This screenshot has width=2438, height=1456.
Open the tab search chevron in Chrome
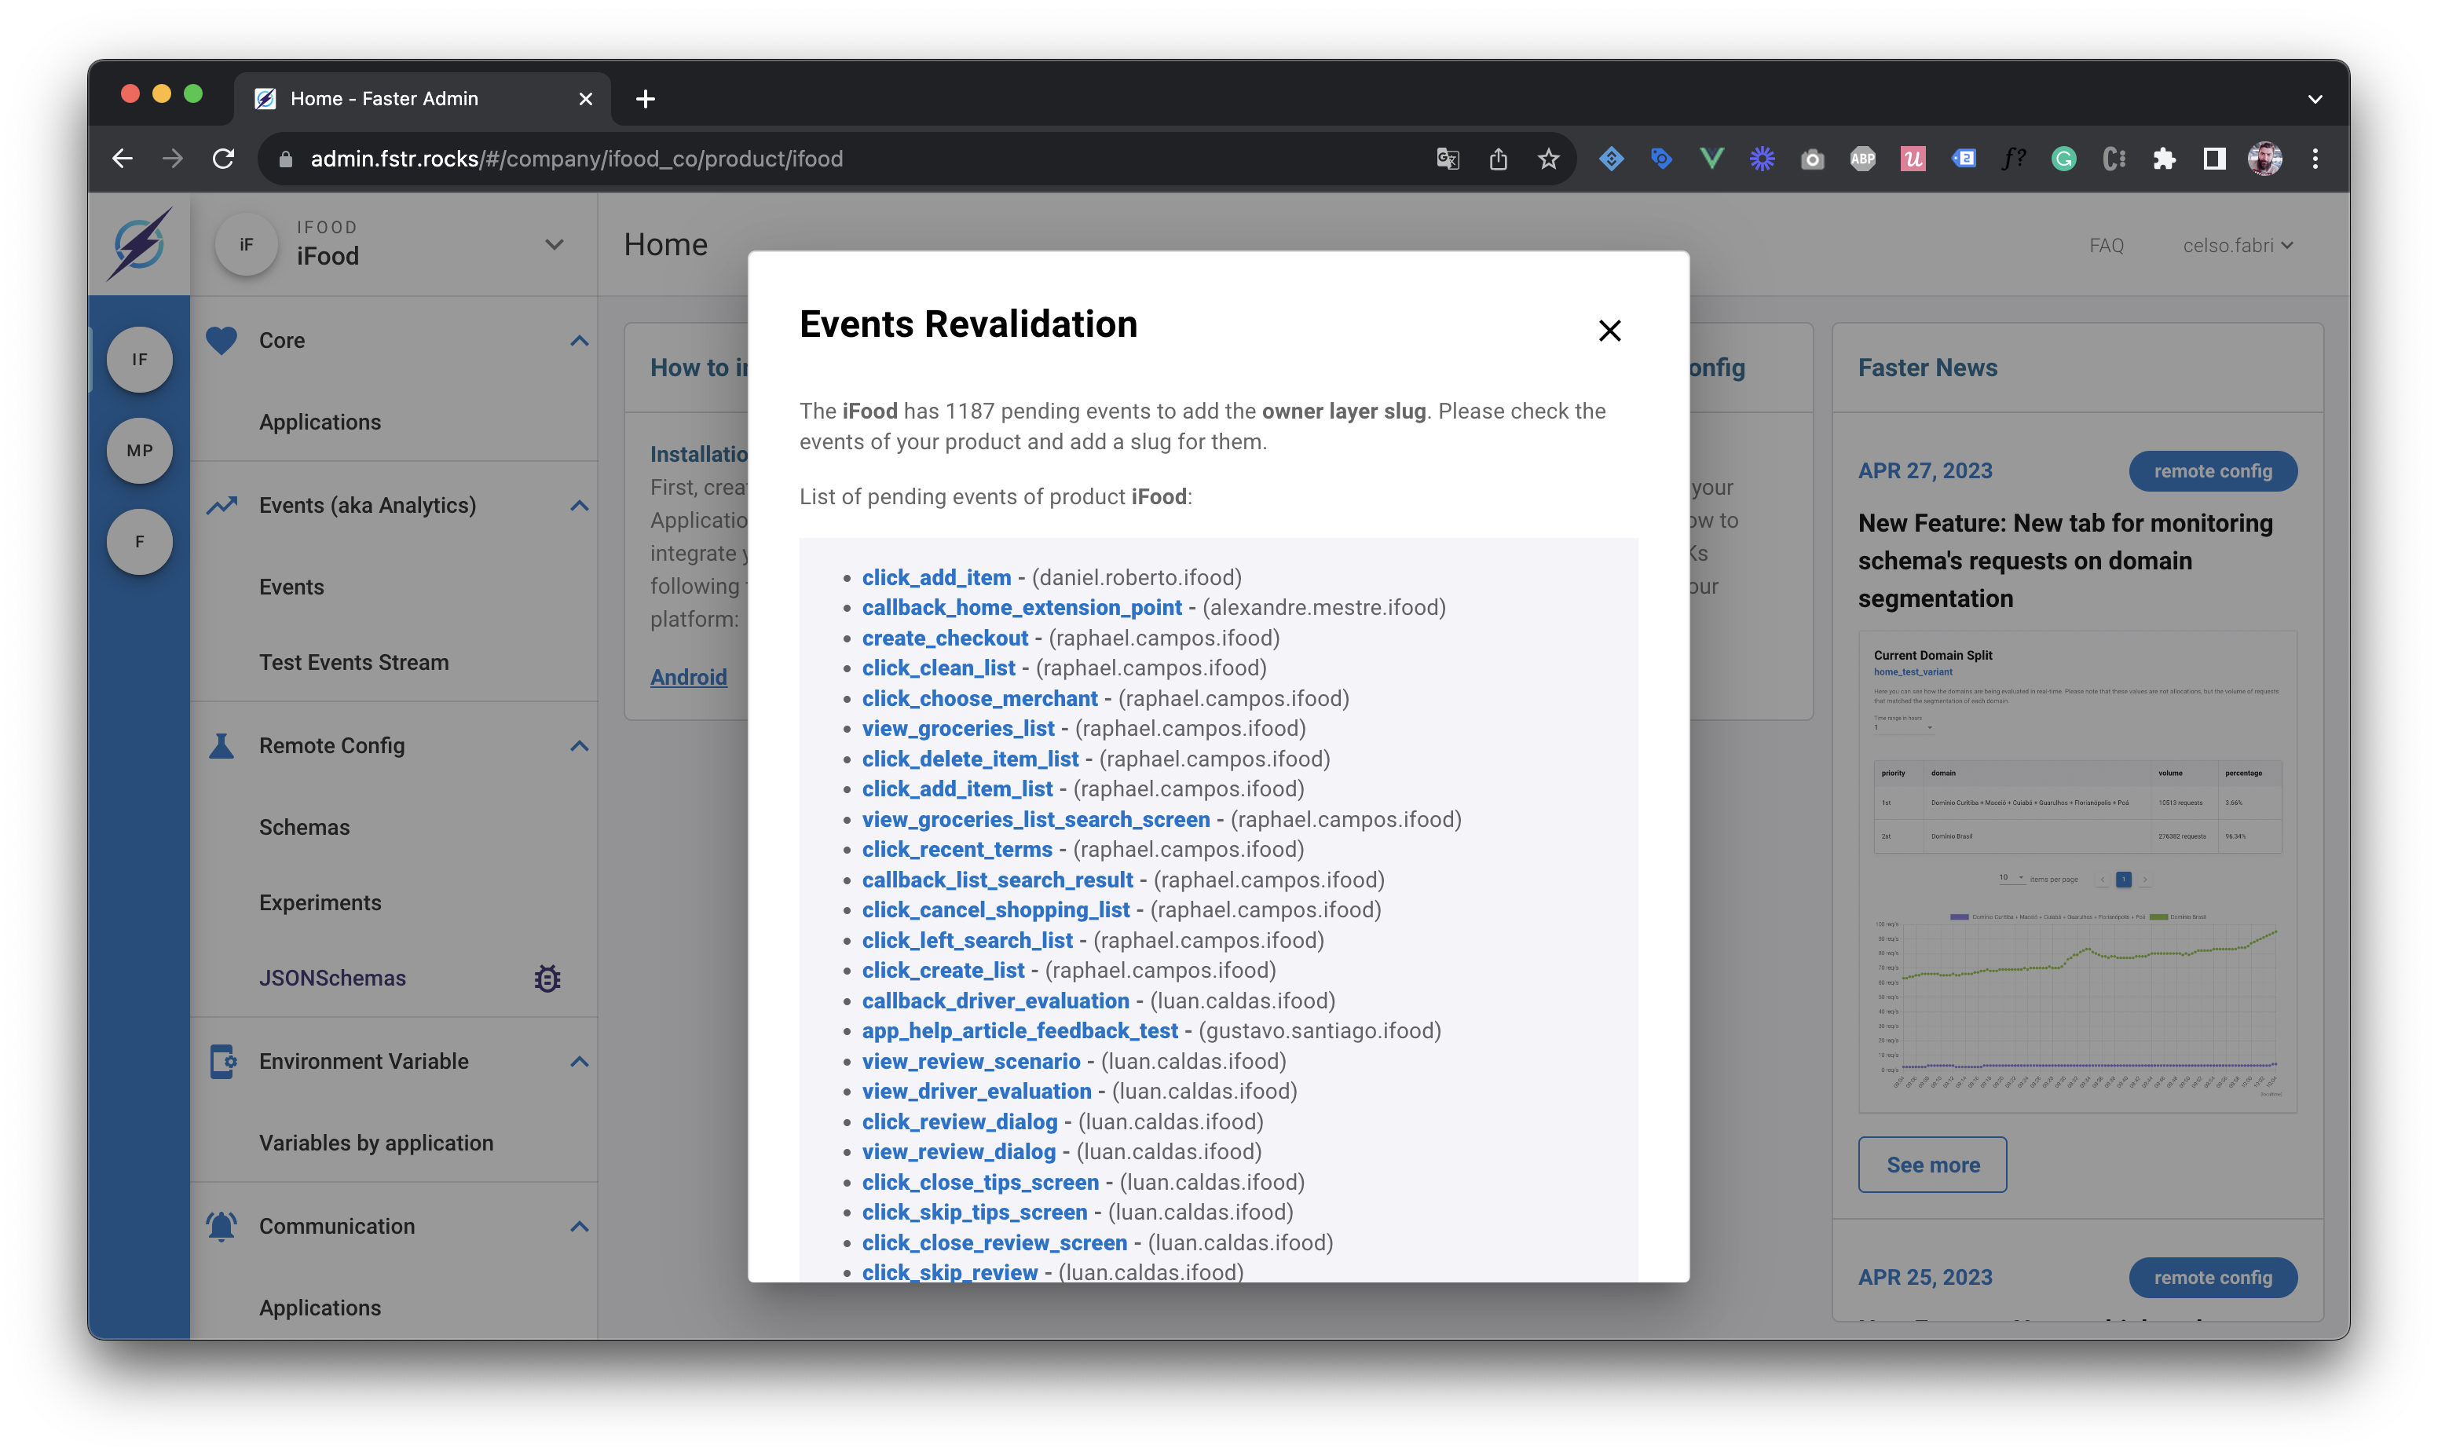click(2315, 99)
